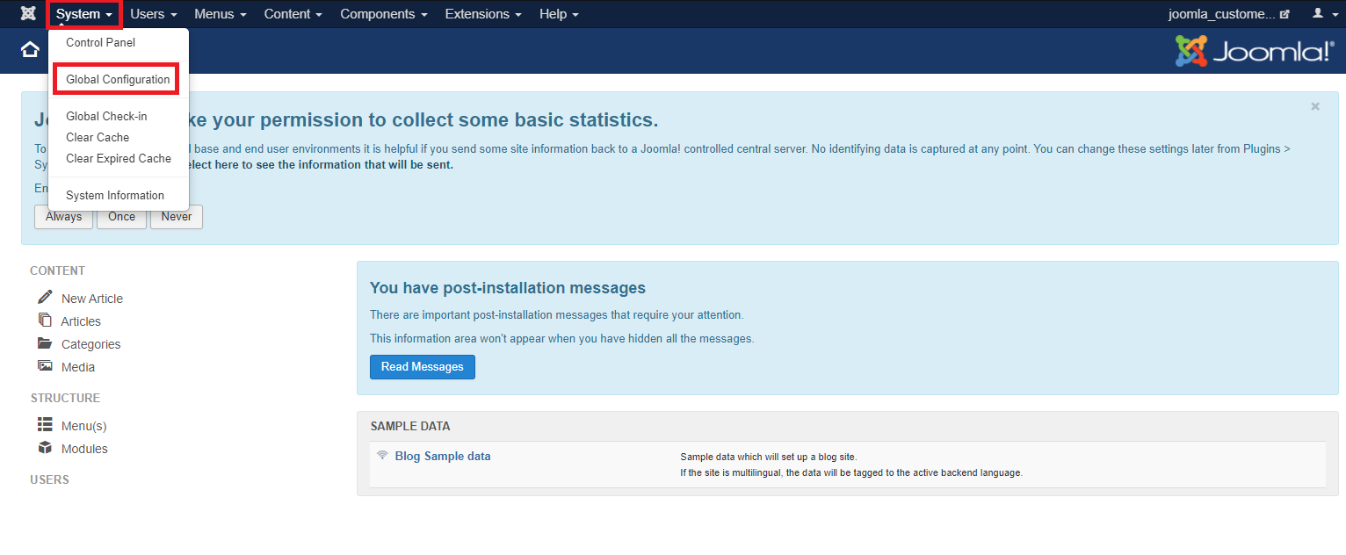This screenshot has width=1346, height=555.
Task: Click the Menu(s) list icon
Action: [x=45, y=425]
